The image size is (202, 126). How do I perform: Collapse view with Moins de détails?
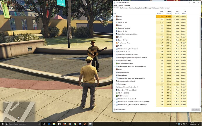(x=119, y=110)
